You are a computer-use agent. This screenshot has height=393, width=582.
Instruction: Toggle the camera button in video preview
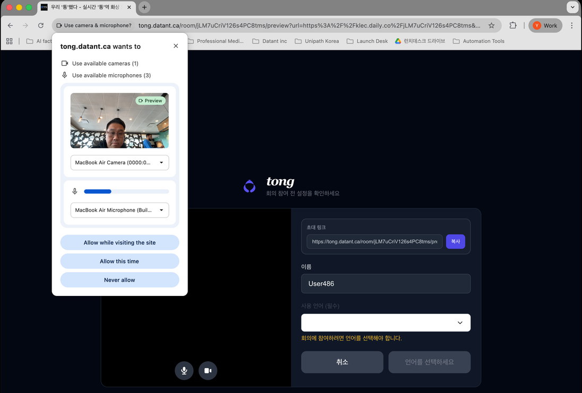tap(208, 370)
